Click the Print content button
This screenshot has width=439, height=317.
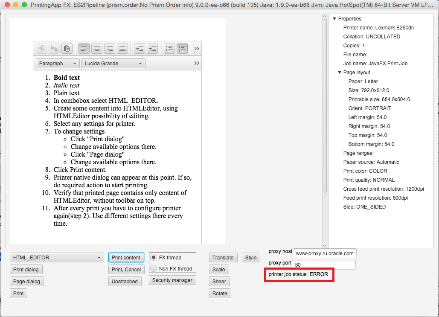126,258
